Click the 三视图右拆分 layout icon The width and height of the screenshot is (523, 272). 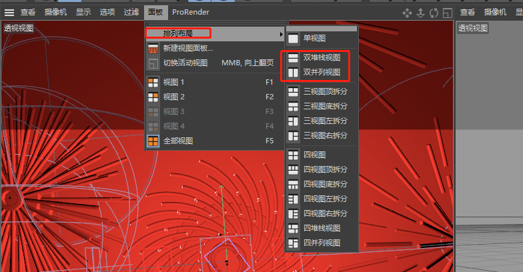294,136
